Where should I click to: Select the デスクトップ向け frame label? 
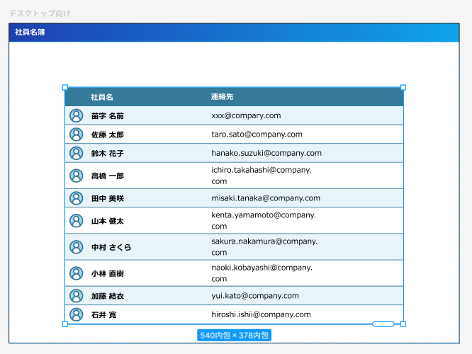pyautogui.click(x=40, y=13)
